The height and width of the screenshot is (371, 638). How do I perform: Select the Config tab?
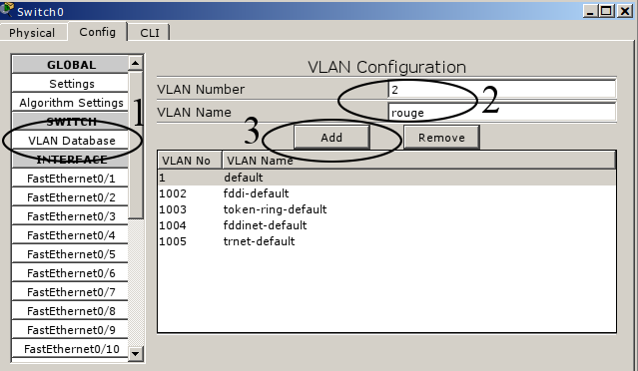97,32
